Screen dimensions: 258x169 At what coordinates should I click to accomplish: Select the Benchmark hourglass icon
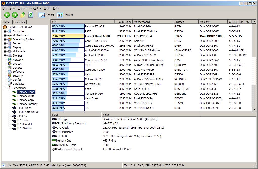point(10,88)
